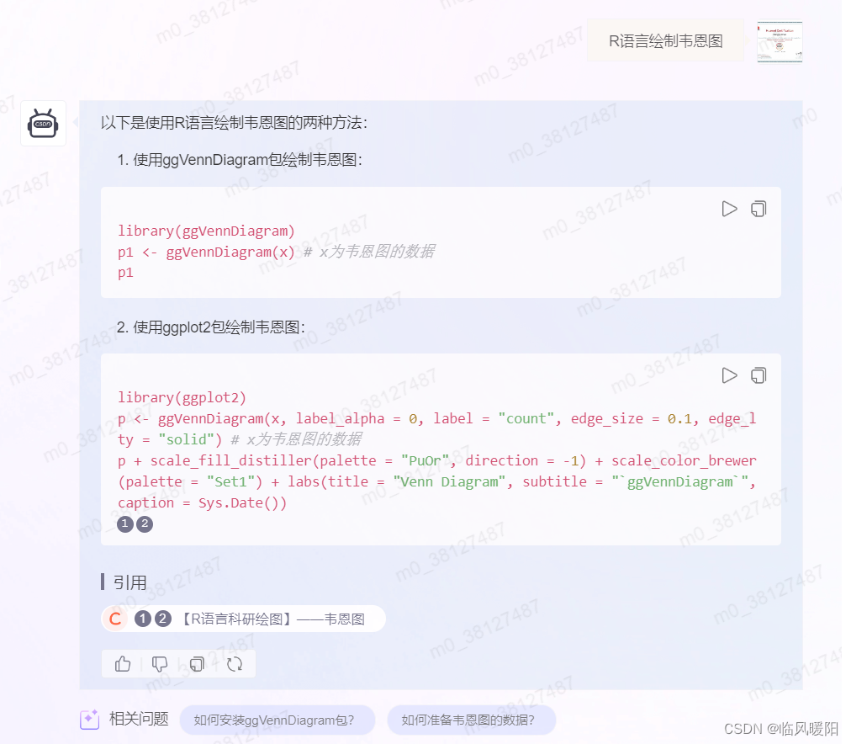
Task: Give the answer a thumbs up
Action: click(x=122, y=664)
